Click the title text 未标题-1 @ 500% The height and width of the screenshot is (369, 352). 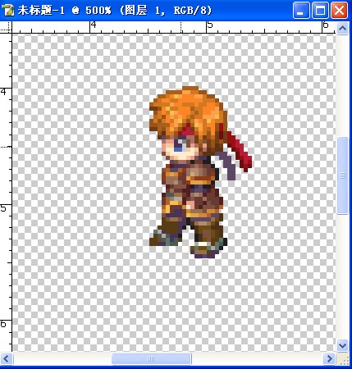coord(65,11)
